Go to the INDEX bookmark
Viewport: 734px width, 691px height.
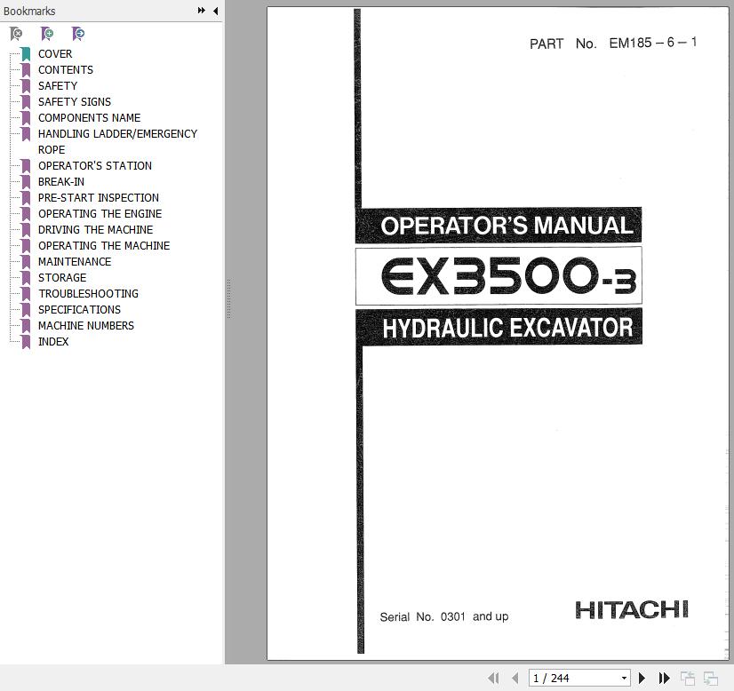tap(53, 341)
